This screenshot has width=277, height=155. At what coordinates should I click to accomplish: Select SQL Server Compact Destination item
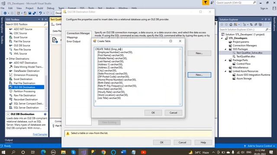28,103
